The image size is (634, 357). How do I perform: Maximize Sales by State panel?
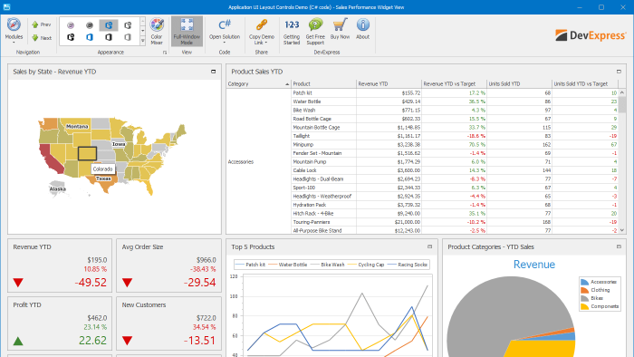214,72
